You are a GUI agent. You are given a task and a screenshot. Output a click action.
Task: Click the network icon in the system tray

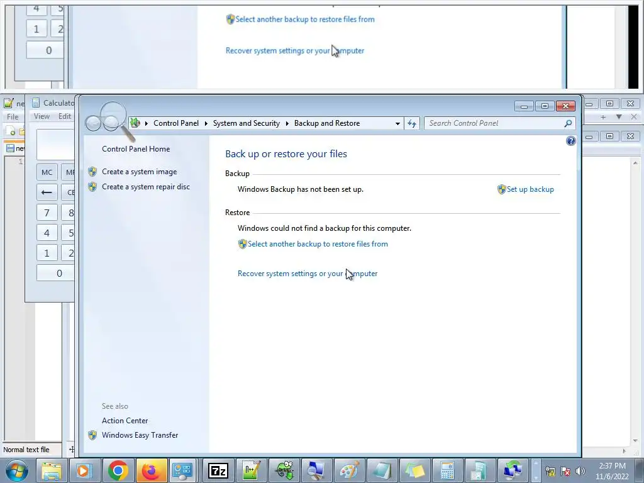550,471
